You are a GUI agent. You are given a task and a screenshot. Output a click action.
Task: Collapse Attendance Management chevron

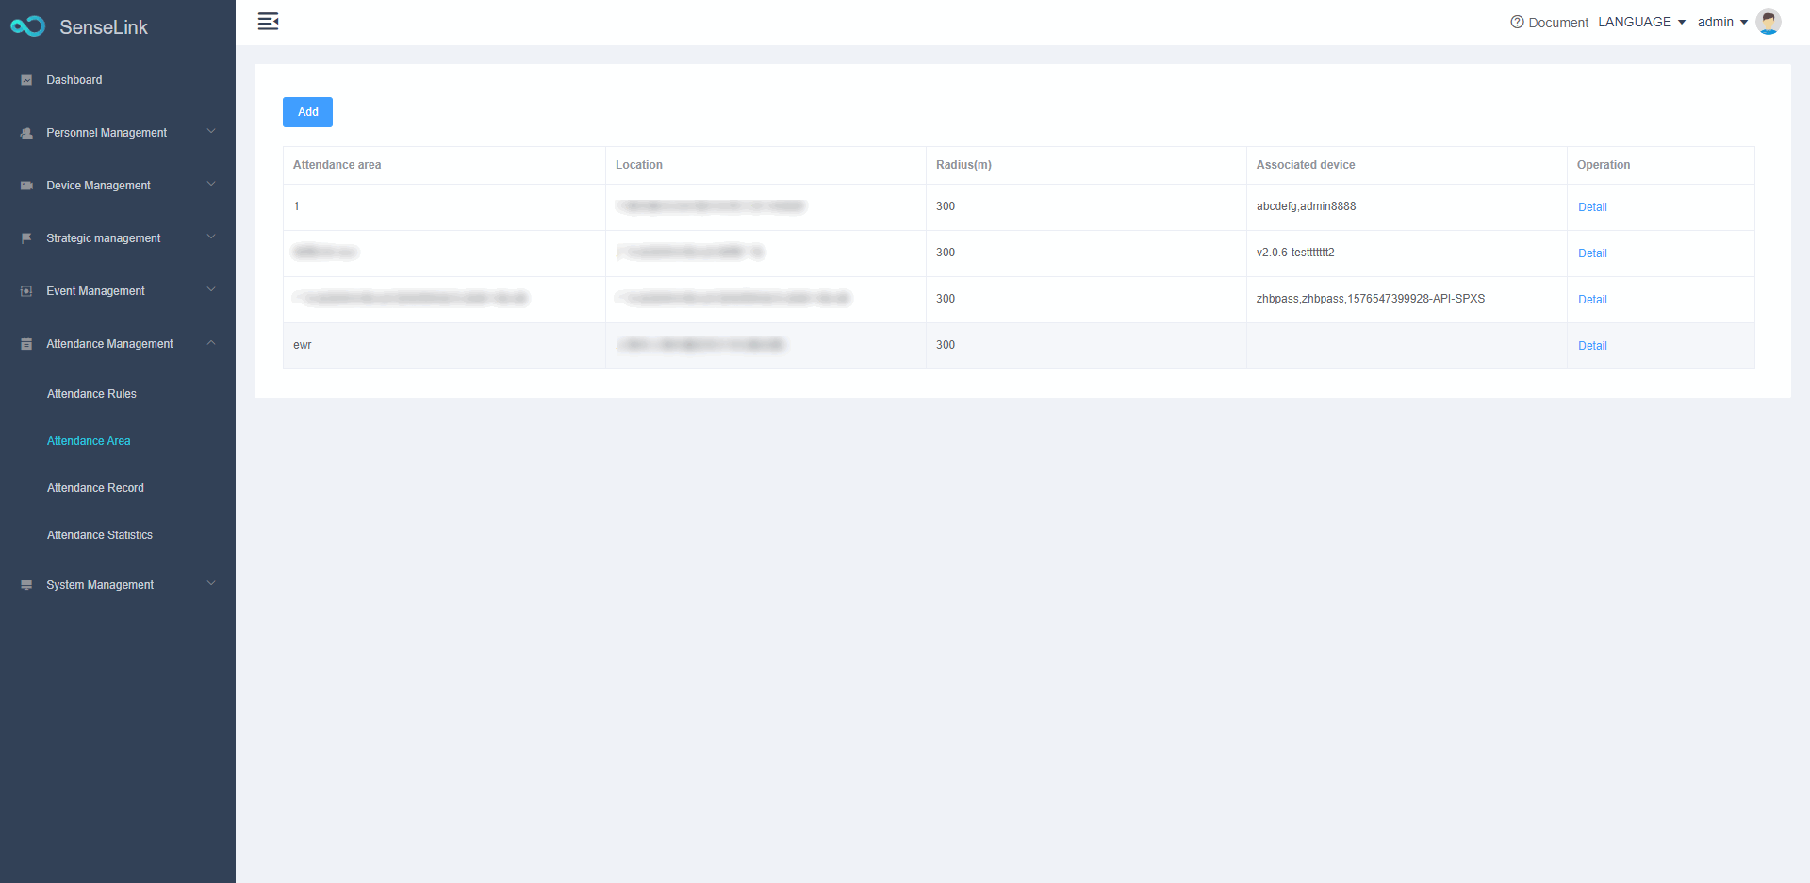(211, 343)
